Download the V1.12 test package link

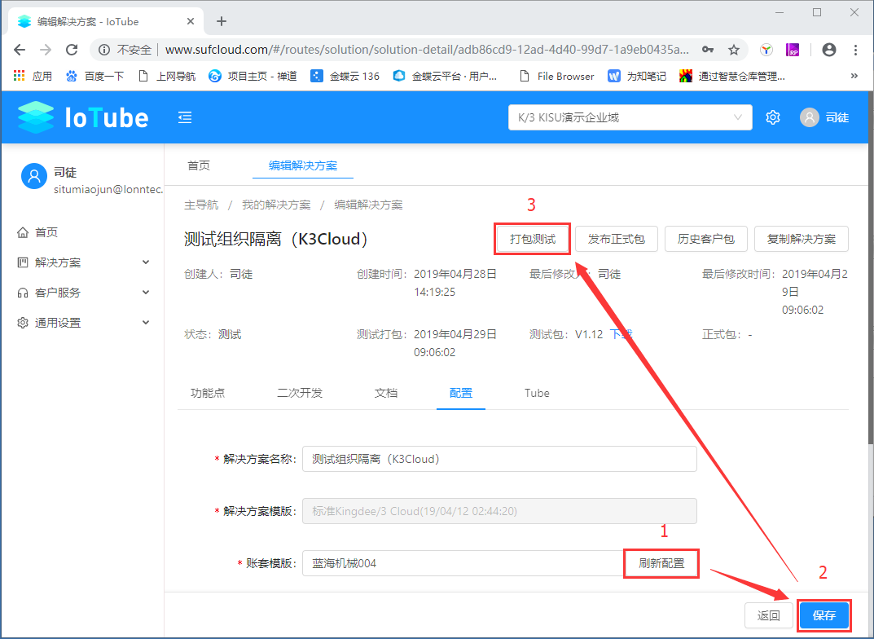[x=621, y=334]
